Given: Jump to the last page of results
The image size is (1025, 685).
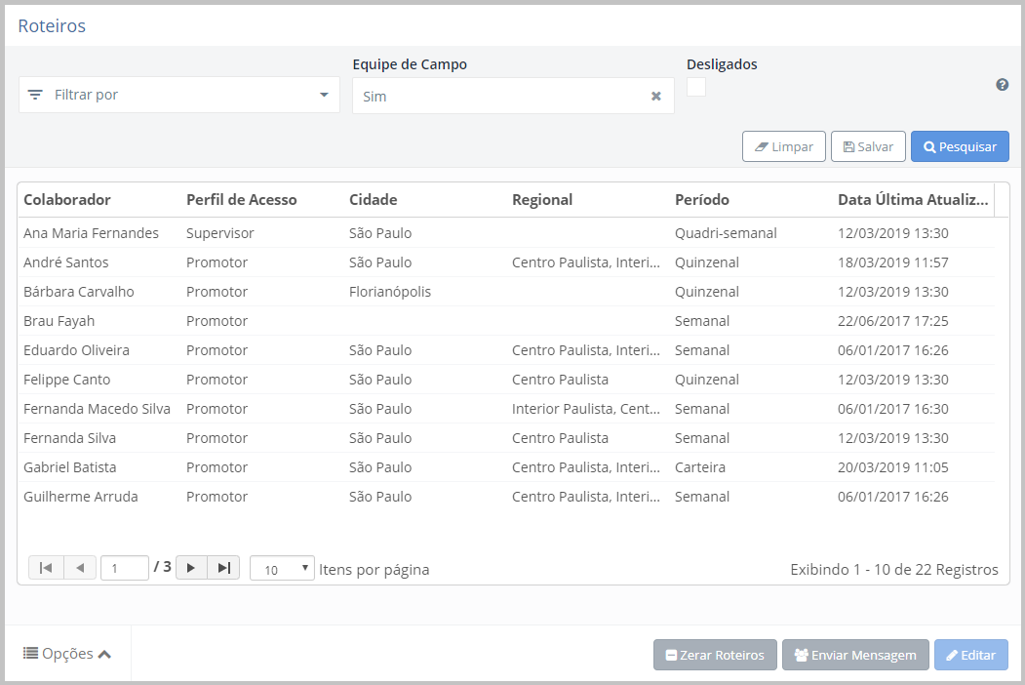Looking at the screenshot, I should pos(223,568).
